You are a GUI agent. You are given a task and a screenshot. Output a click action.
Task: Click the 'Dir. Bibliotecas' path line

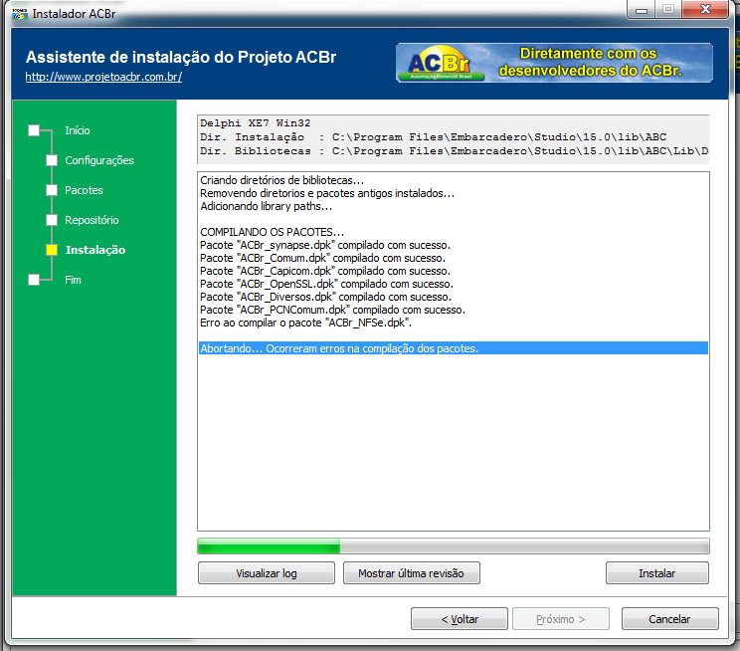[454, 151]
